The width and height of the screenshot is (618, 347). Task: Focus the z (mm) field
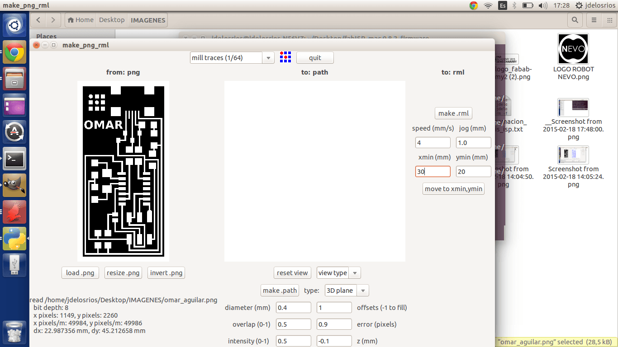pyautogui.click(x=334, y=341)
